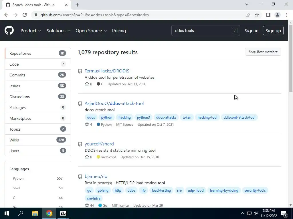Open the share page icon in address bar
Image resolution: width=293 pixels, height=219 pixels.
[248, 15]
